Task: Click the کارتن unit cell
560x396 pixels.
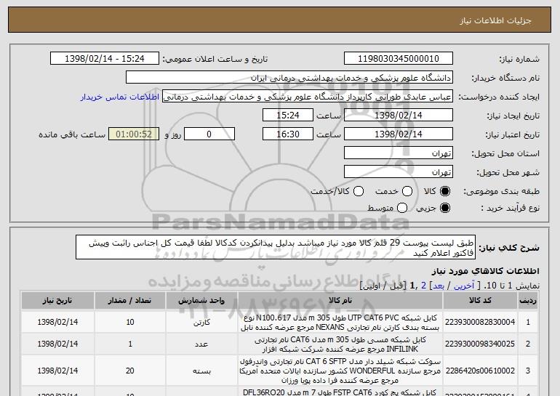Action: pyautogui.click(x=201, y=322)
